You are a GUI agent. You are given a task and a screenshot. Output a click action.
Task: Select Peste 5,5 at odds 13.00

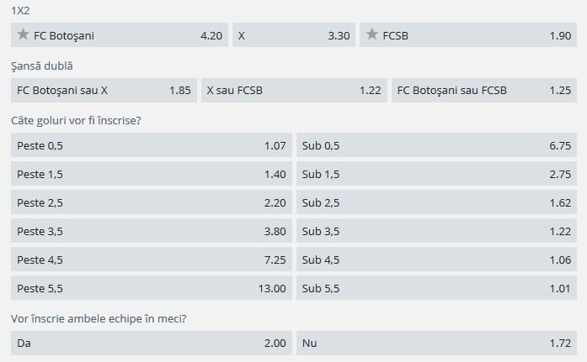click(151, 288)
